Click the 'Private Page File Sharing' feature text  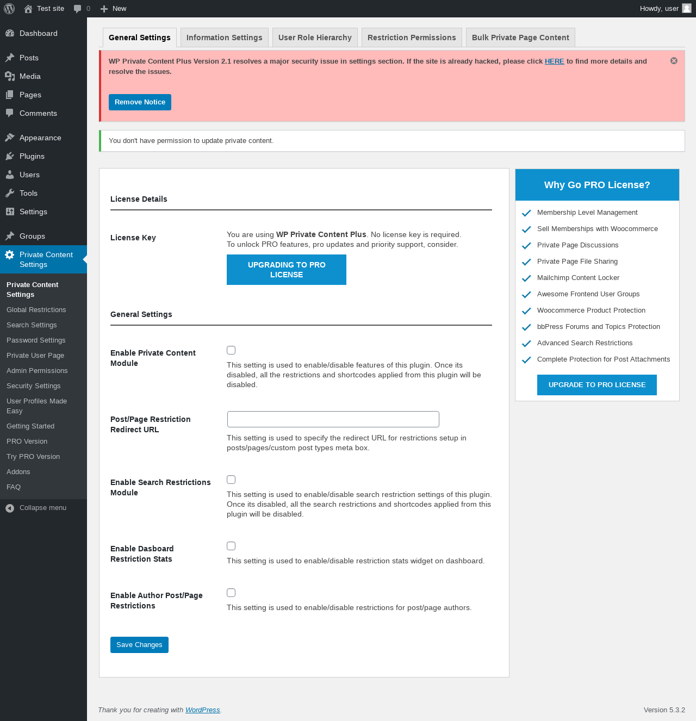pos(577,262)
